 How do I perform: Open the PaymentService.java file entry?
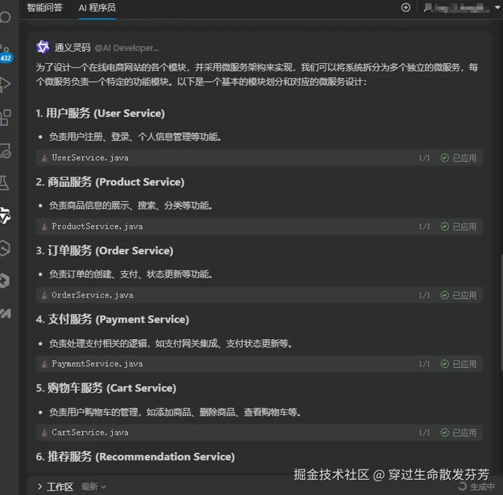97,364
